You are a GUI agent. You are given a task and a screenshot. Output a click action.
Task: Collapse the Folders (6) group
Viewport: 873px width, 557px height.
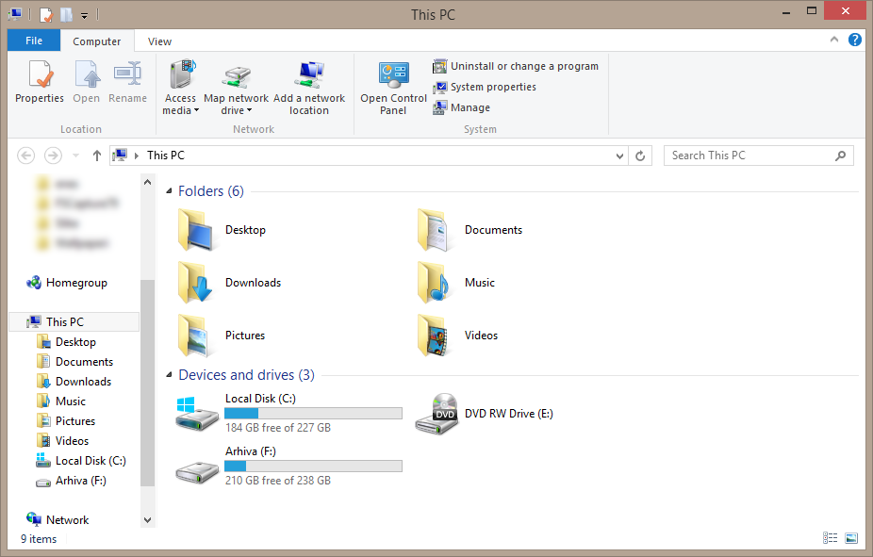(170, 191)
